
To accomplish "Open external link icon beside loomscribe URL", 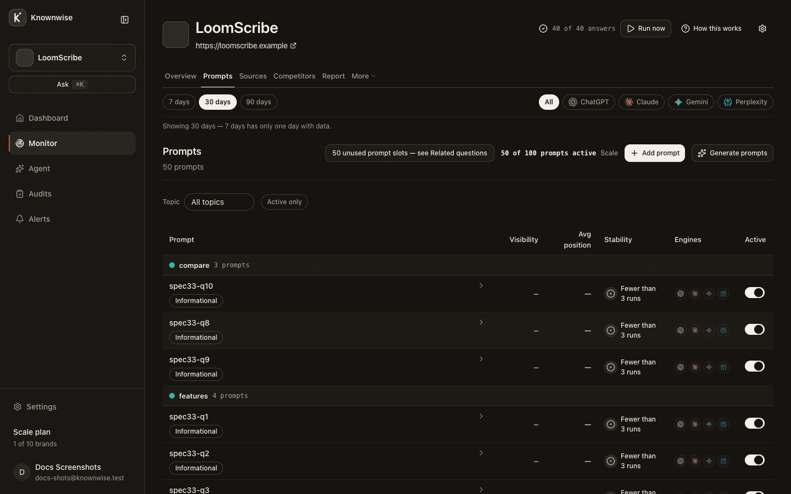I will click(x=293, y=46).
